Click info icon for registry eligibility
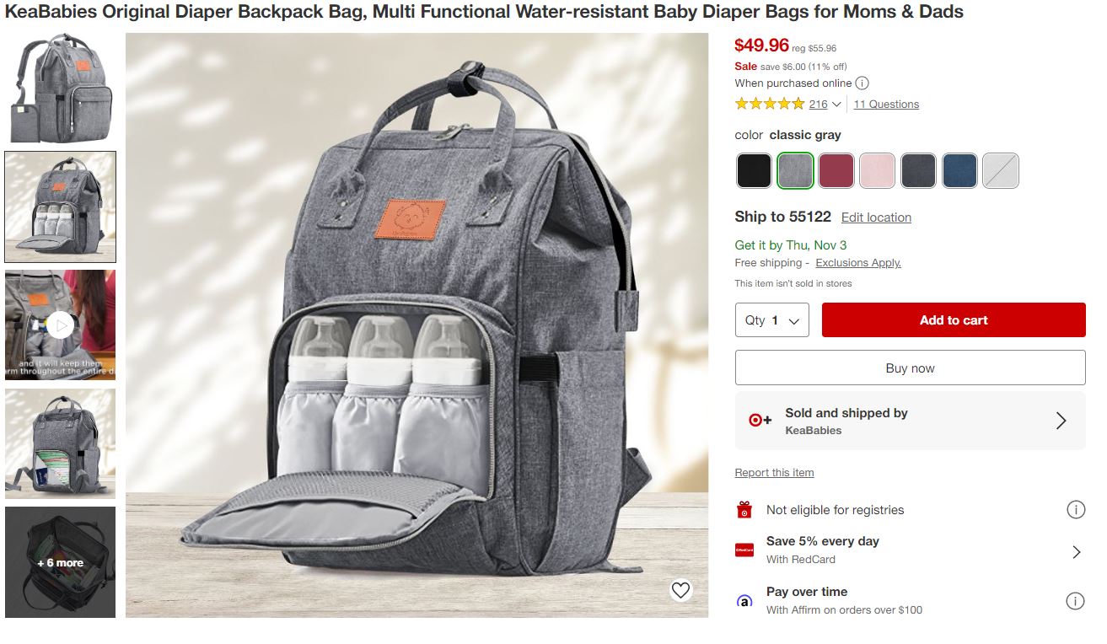The width and height of the screenshot is (1107, 644). (1075, 509)
